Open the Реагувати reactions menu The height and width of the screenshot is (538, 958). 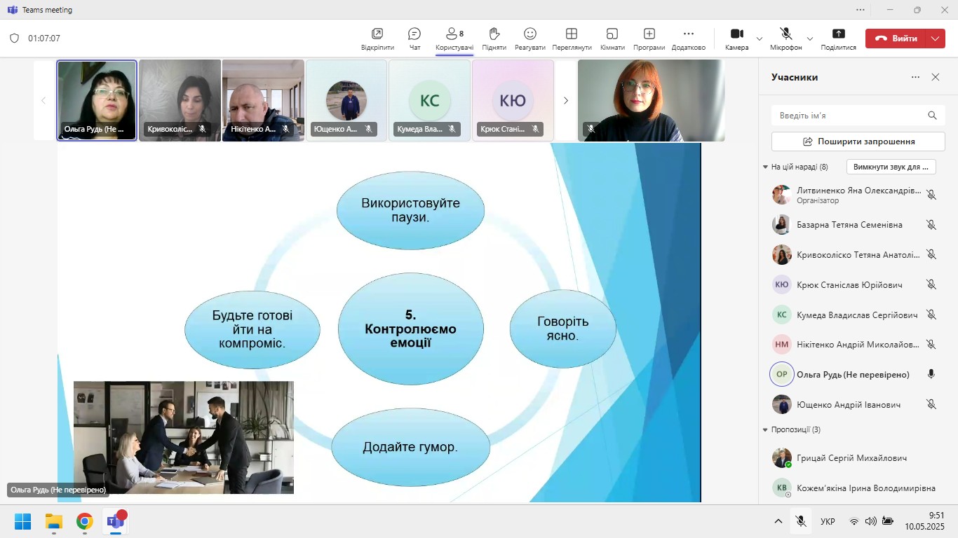click(x=529, y=39)
